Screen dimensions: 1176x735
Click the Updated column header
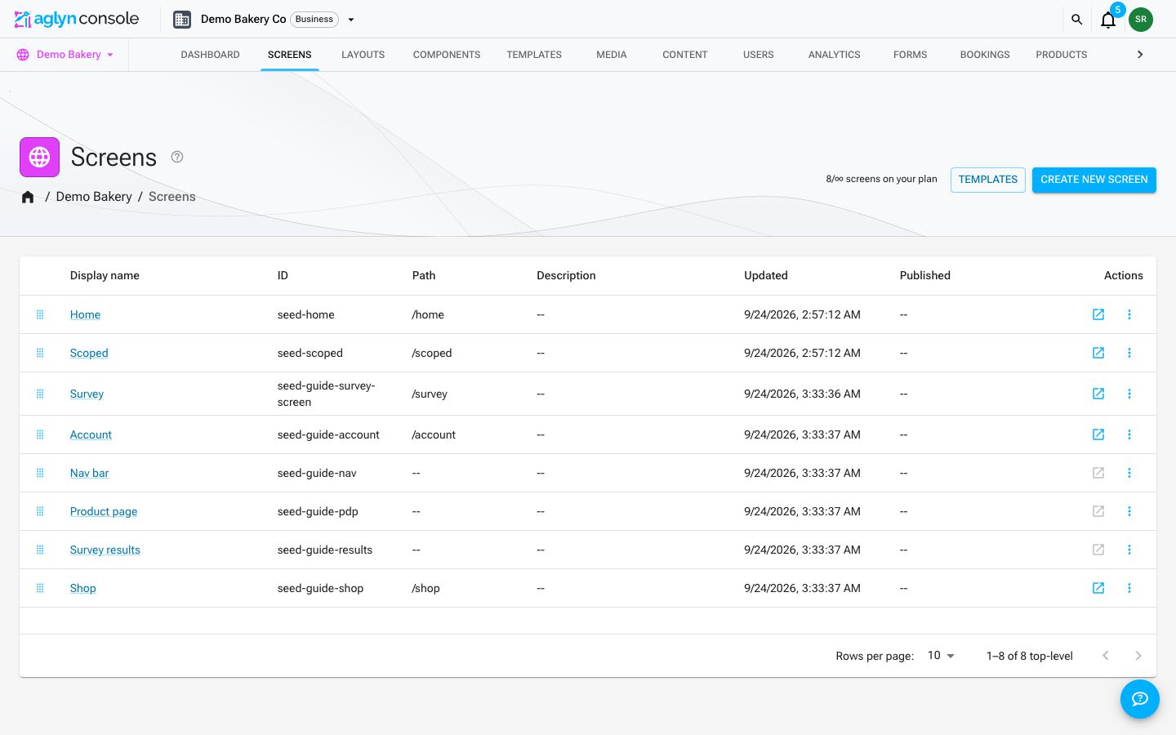click(766, 275)
